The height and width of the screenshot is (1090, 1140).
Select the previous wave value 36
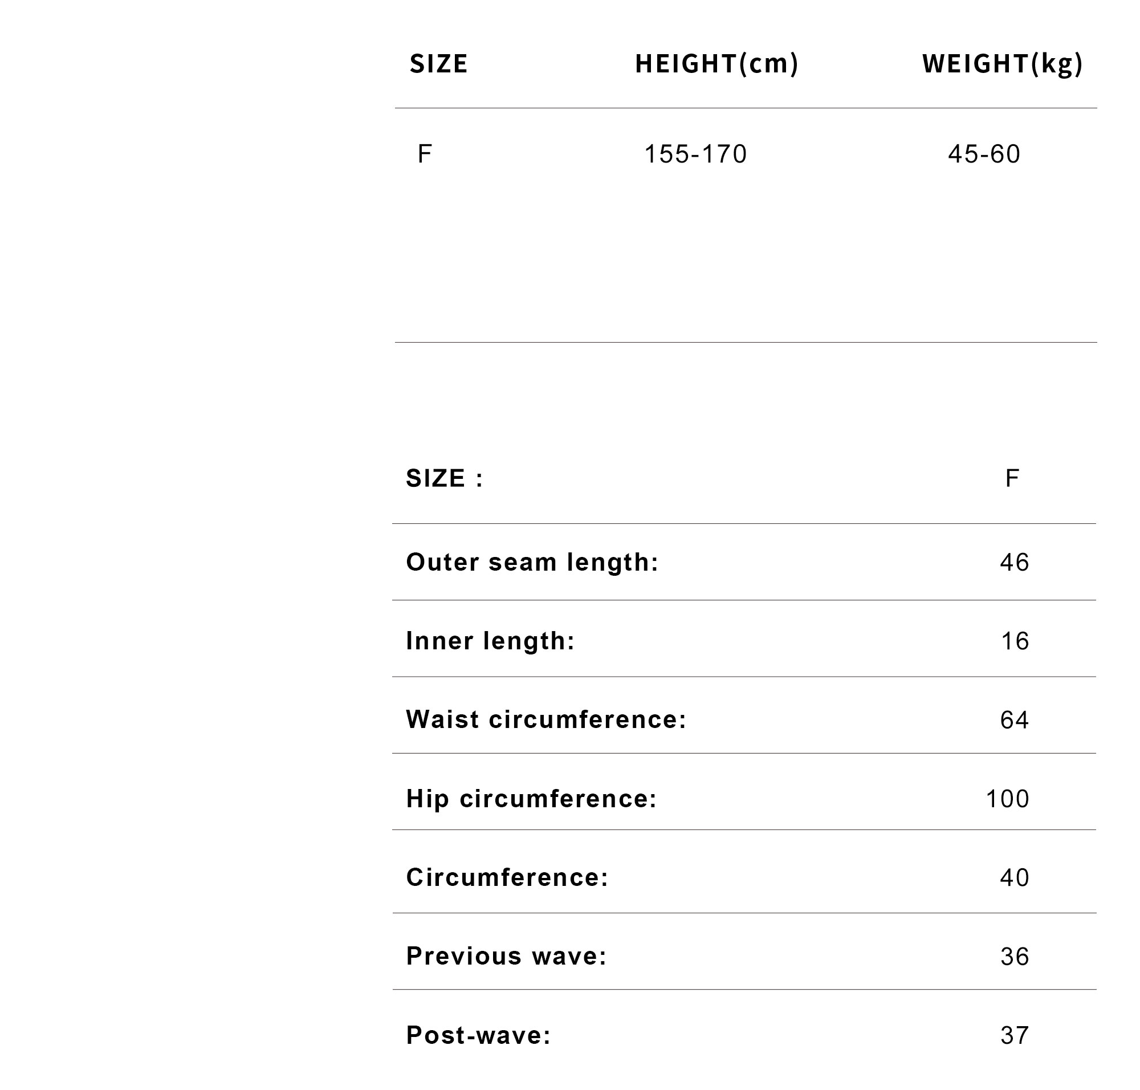[x=1015, y=957]
